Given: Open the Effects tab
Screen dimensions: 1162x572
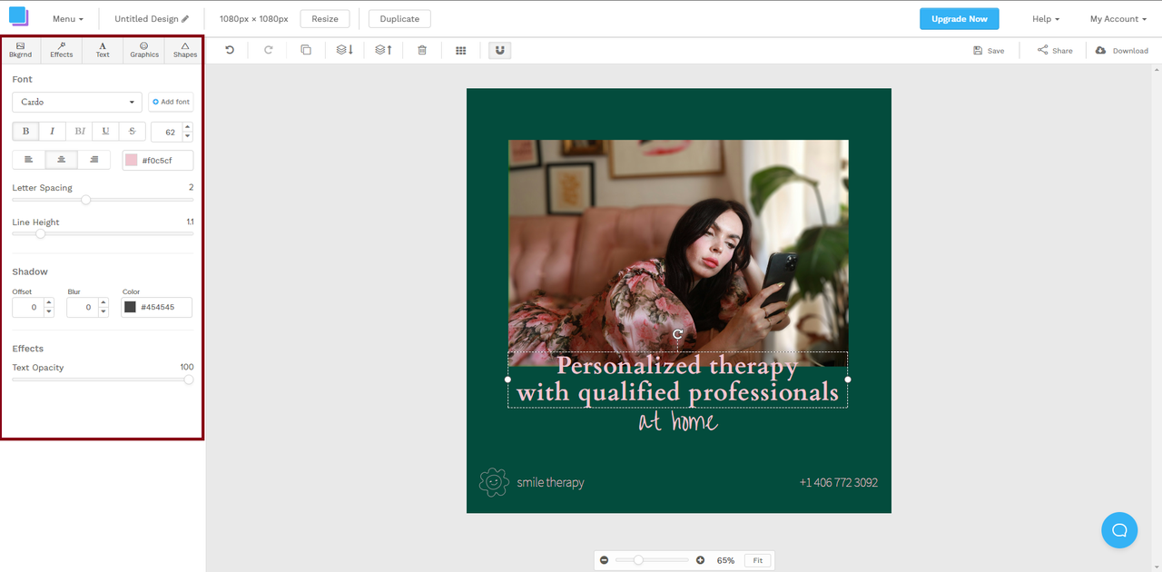Looking at the screenshot, I should coord(62,50).
